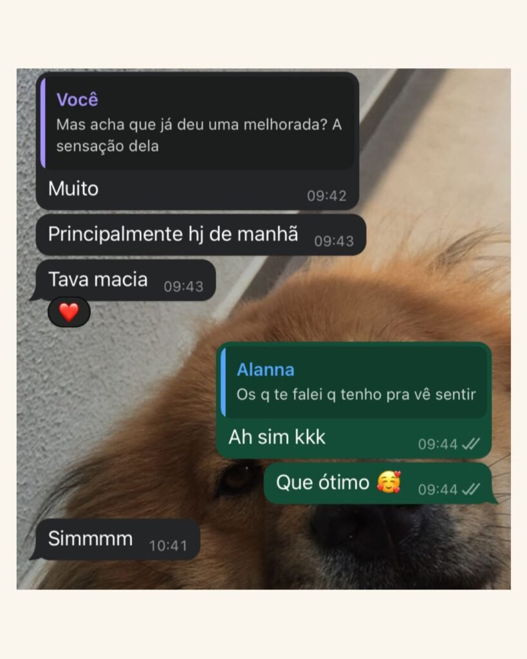Open the quoted 'Alanna' reply message

354,382
